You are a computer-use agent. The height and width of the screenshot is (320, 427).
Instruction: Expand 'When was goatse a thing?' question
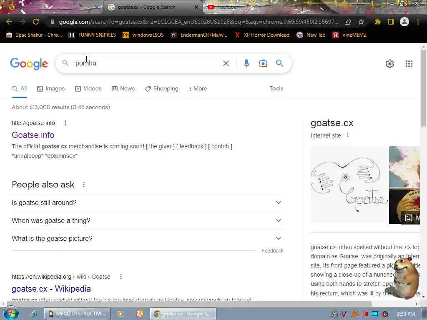point(148,221)
